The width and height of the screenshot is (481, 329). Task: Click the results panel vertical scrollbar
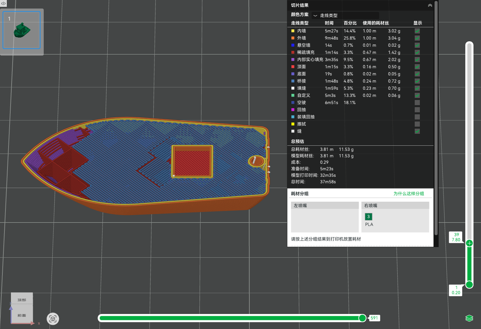click(436, 118)
